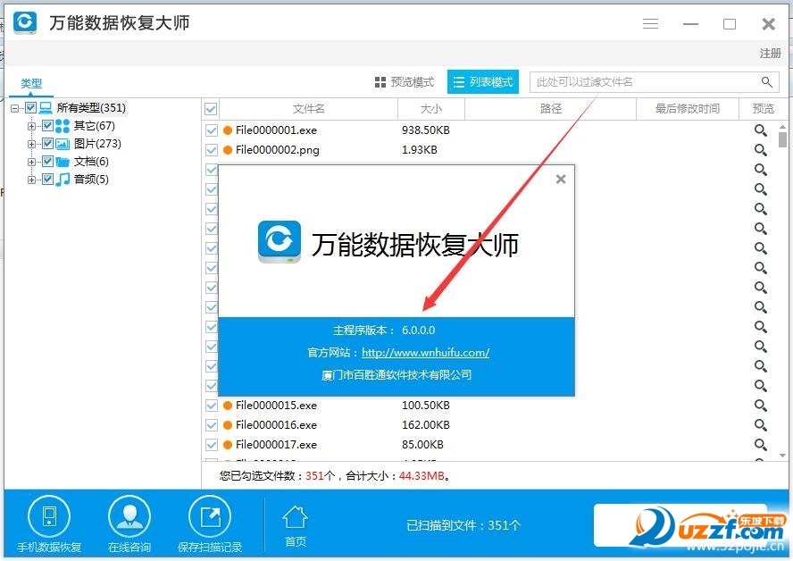Image resolution: width=793 pixels, height=561 pixels.
Task: Expand the 音频(5) tree node
Action: point(31,180)
